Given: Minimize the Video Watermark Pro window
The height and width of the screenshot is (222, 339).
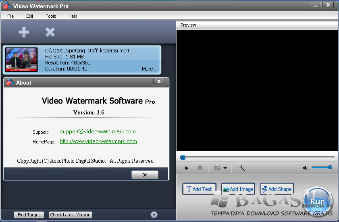Looking at the screenshot, I should [x=316, y=5].
